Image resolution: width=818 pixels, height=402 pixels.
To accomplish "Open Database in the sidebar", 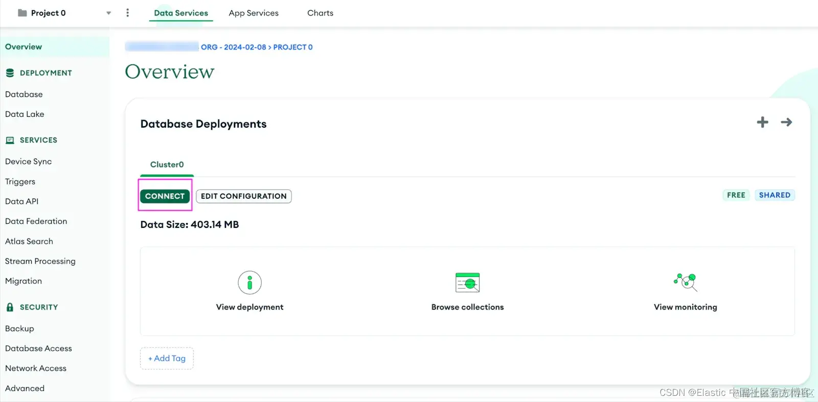I will [x=24, y=94].
